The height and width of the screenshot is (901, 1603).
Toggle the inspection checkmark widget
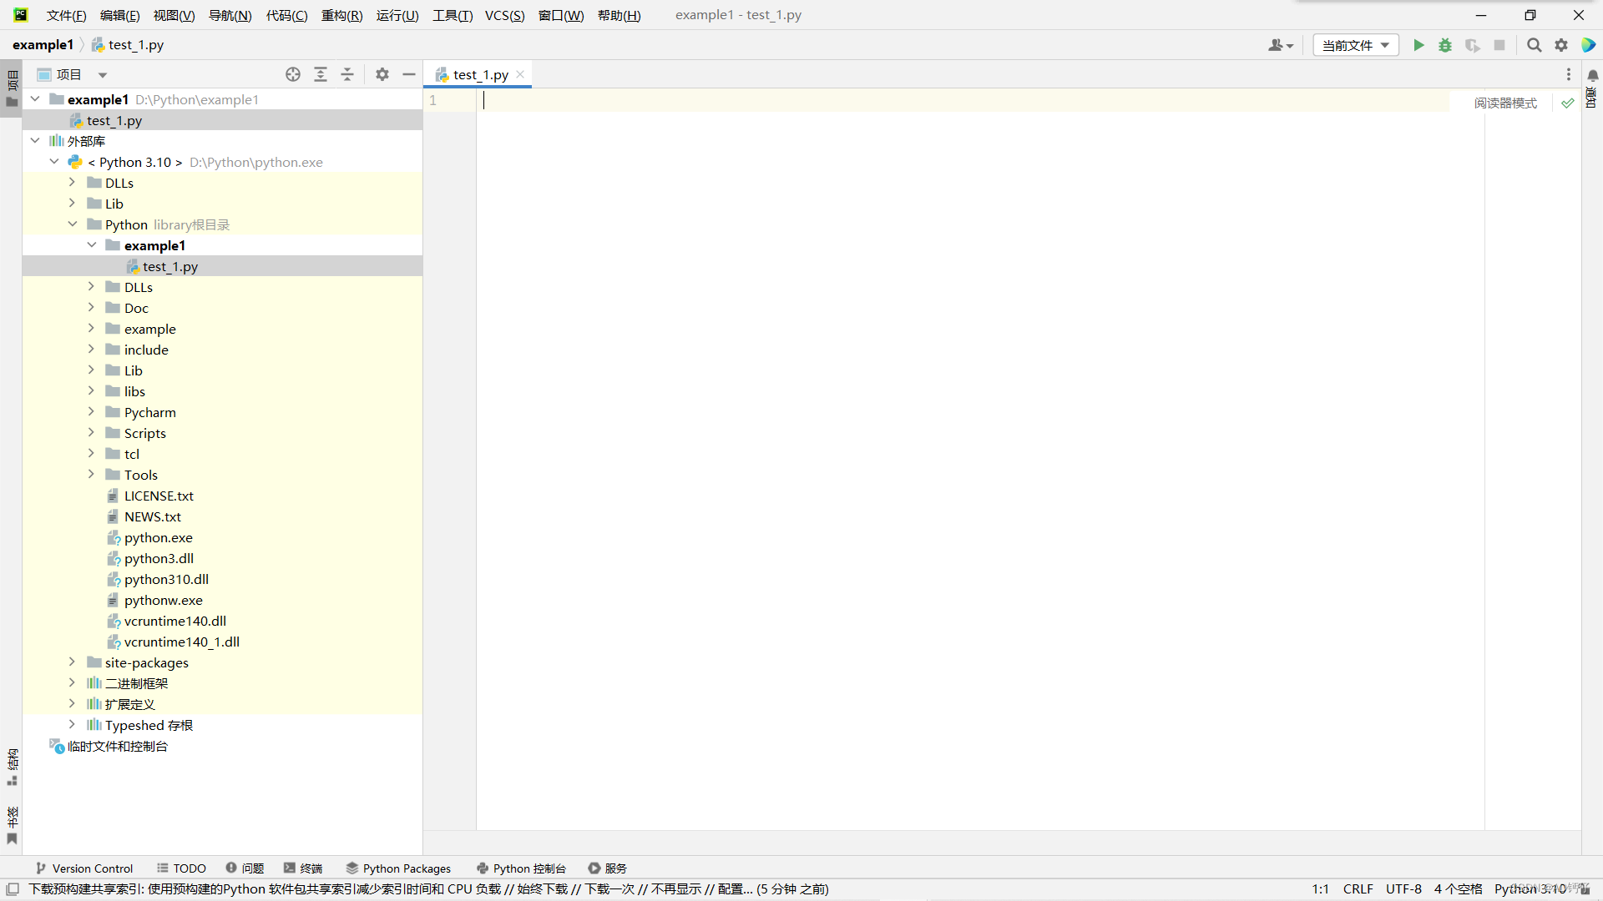(1566, 103)
